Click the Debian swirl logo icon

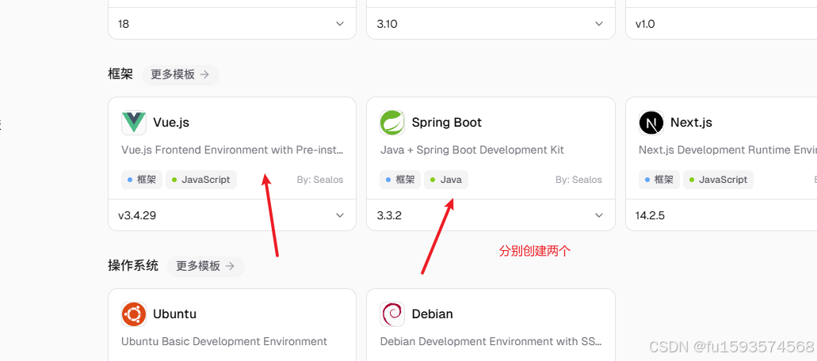pyautogui.click(x=392, y=314)
